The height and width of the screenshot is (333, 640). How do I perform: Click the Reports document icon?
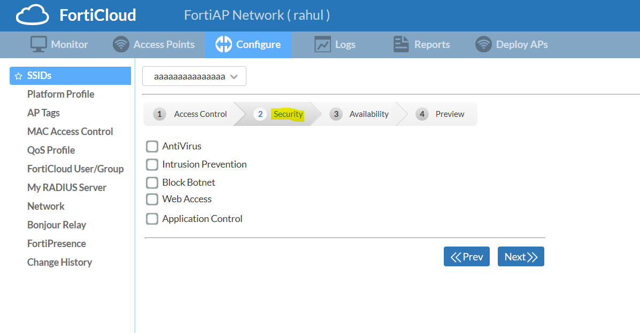(x=401, y=44)
